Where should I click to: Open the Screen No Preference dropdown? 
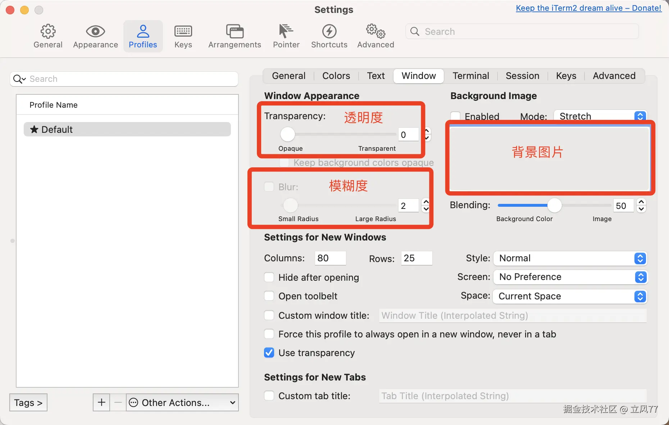(x=570, y=277)
